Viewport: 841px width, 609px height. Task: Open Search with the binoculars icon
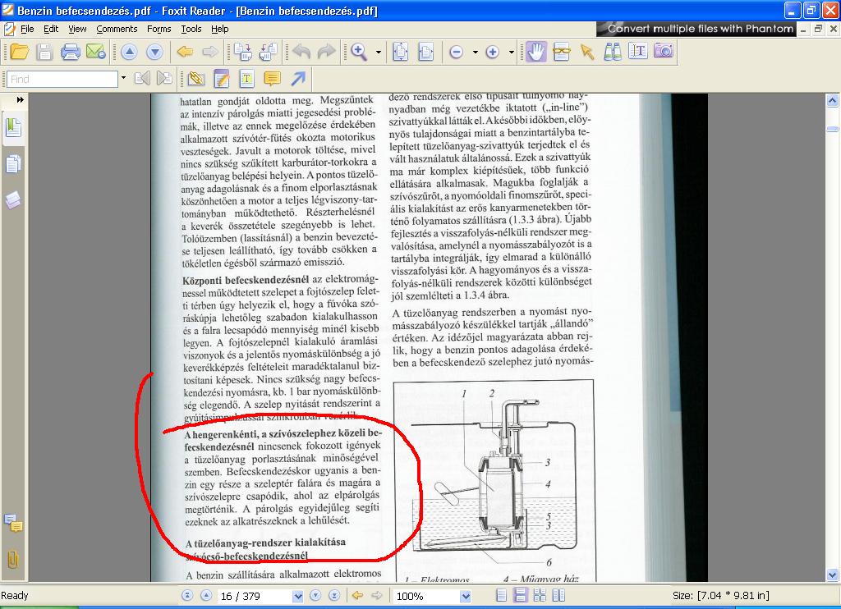[613, 52]
